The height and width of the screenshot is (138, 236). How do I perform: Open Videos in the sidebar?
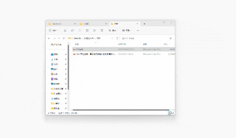(54, 79)
